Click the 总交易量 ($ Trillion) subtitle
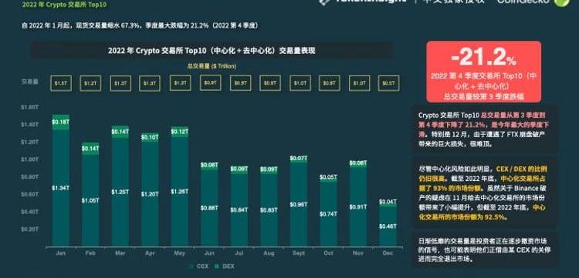The image size is (579, 278). [x=212, y=66]
